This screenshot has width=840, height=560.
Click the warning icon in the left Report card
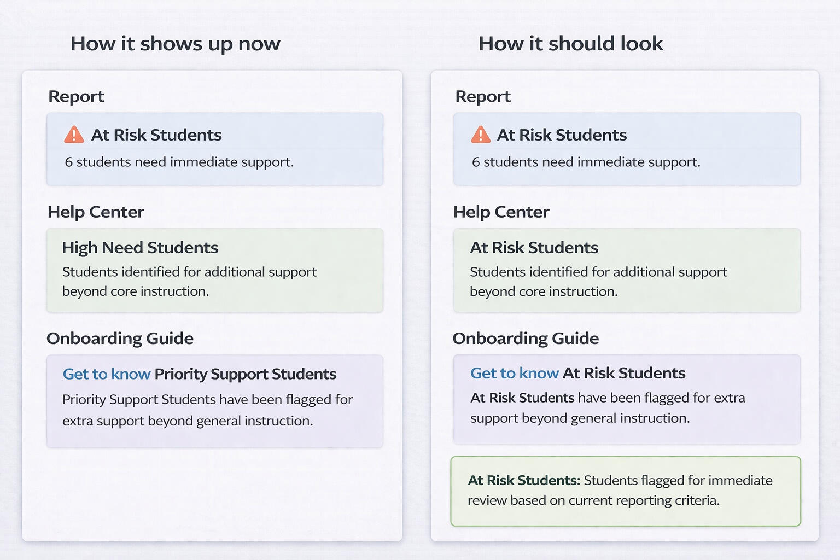(74, 135)
